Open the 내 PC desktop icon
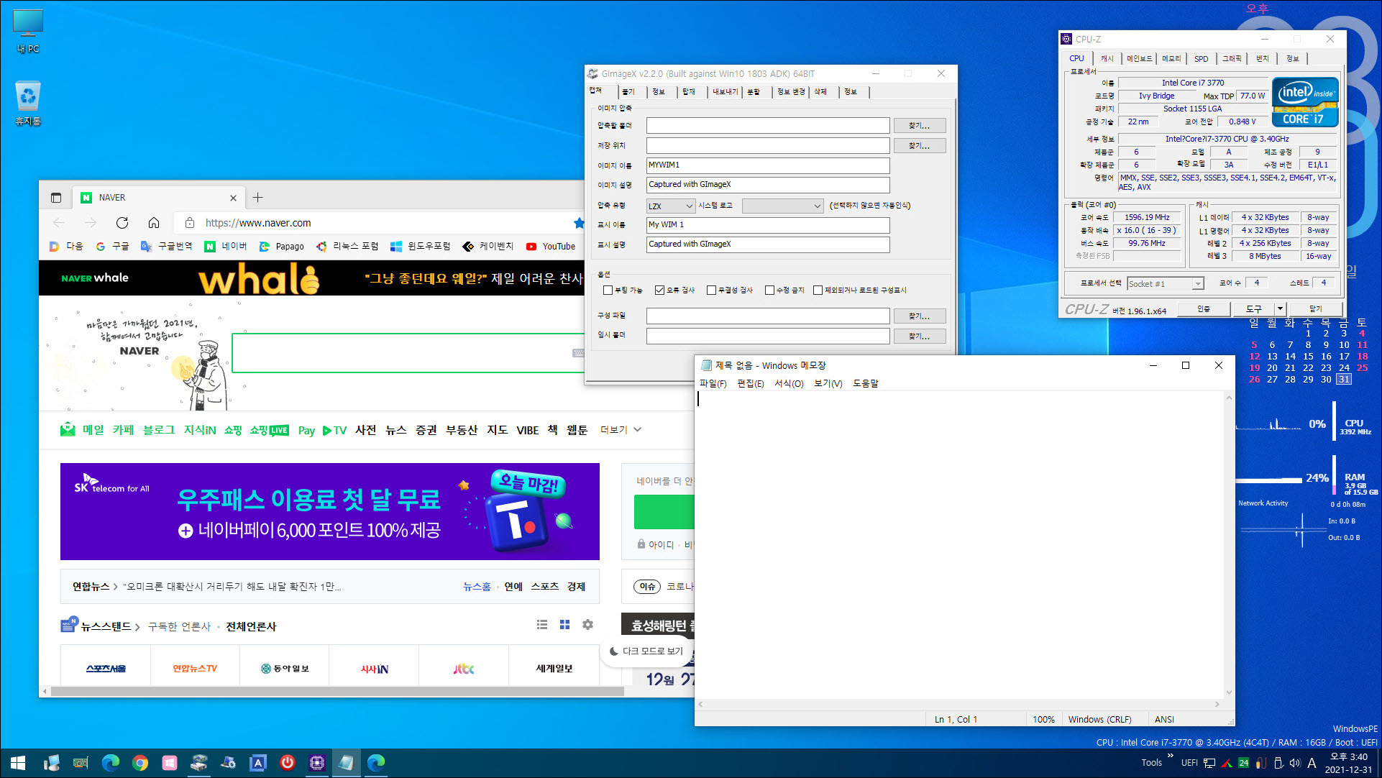The height and width of the screenshot is (778, 1382). point(28,32)
